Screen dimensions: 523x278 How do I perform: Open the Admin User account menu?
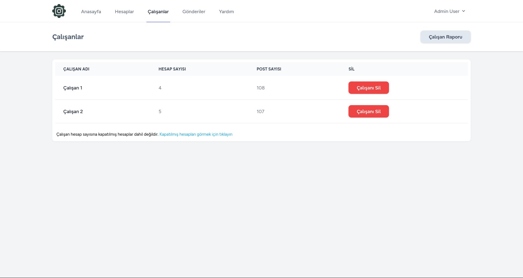coord(446,11)
